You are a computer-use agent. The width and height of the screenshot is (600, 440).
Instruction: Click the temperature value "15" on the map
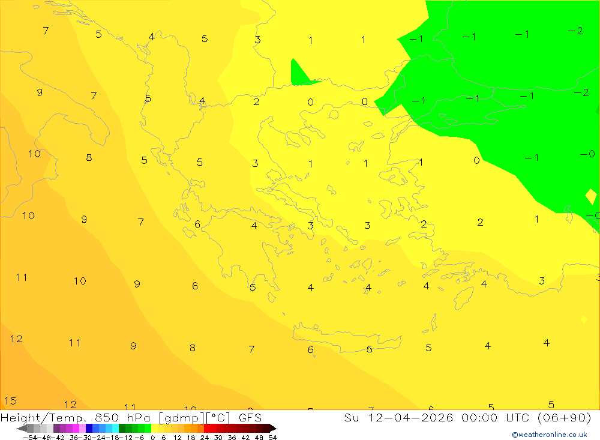tap(10, 401)
